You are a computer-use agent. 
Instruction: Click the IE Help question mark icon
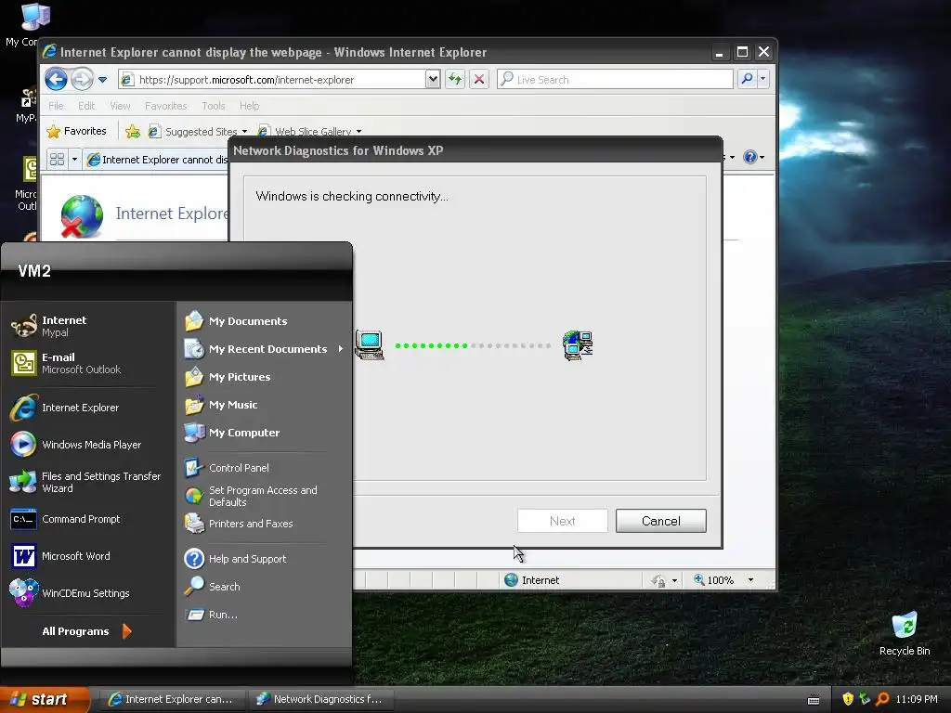pyautogui.click(x=750, y=157)
